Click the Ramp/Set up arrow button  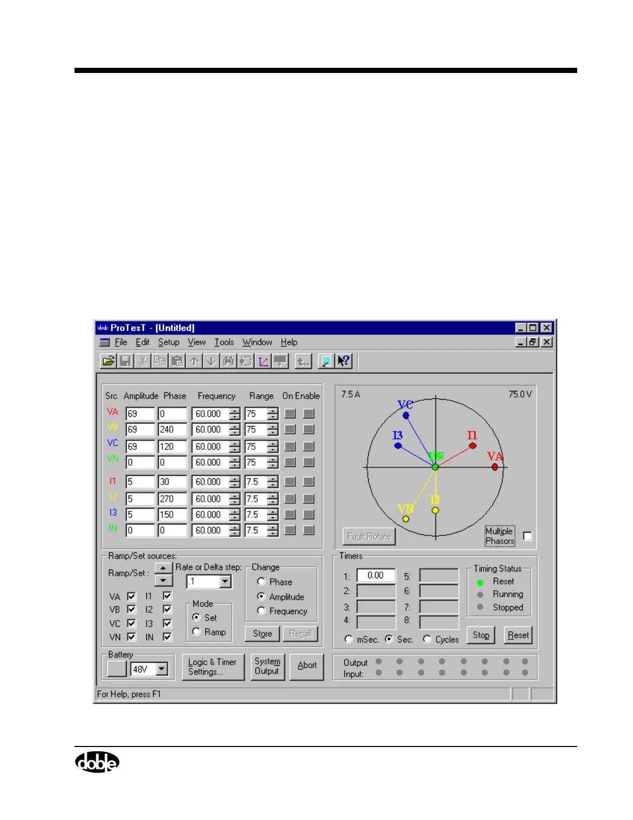[x=163, y=568]
